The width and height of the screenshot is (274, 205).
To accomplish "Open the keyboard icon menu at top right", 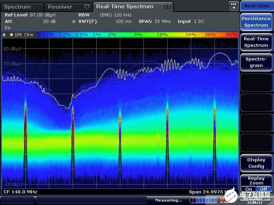I will 234,6.
